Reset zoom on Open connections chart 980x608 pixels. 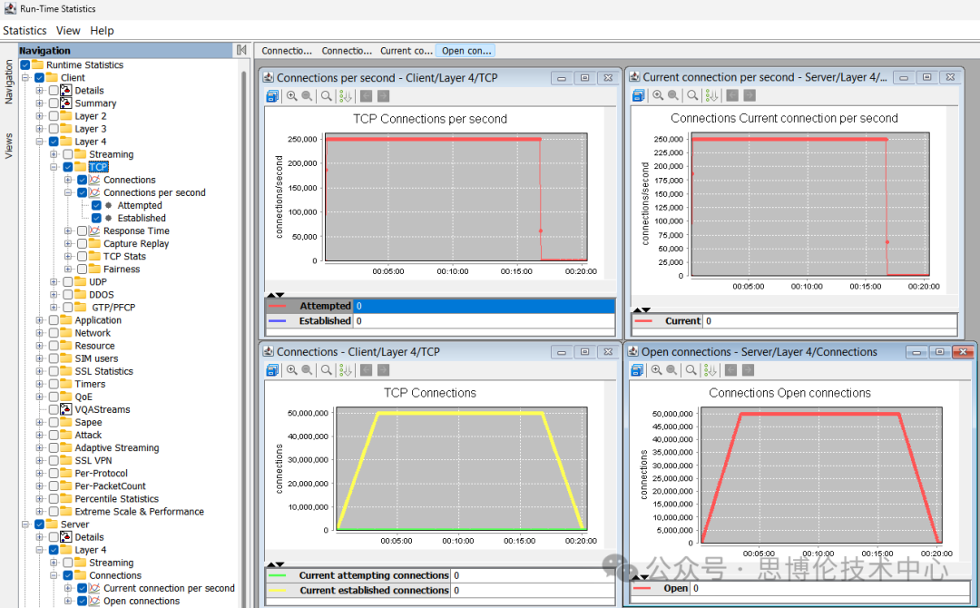[x=691, y=370]
